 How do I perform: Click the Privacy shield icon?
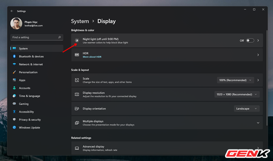click(15, 119)
